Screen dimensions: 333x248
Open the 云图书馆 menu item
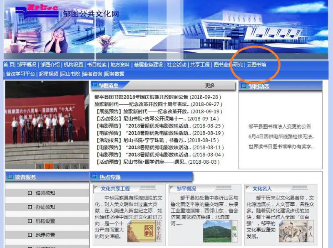(256, 65)
